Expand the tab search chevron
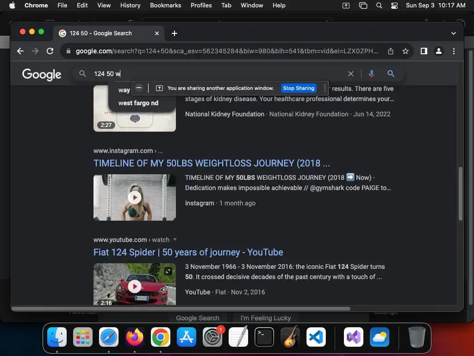 454,33
